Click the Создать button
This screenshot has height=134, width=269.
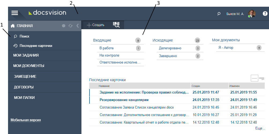[96, 25]
